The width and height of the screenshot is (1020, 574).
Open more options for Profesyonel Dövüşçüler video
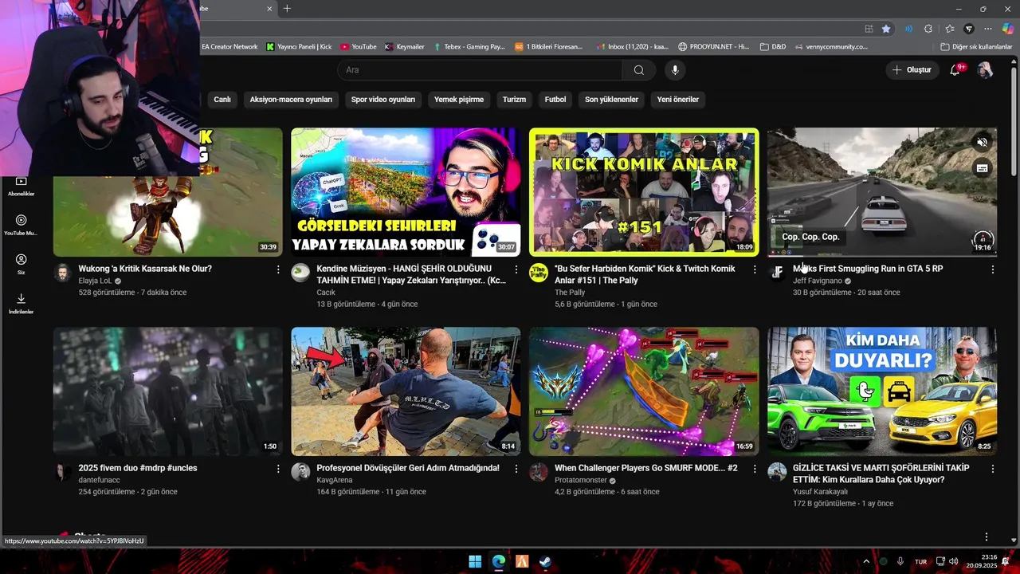(x=516, y=469)
